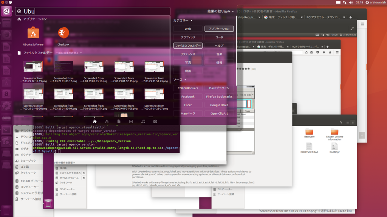Switch to the Music lens in the lens bar
The image size is (387, 217).
pos(143,122)
